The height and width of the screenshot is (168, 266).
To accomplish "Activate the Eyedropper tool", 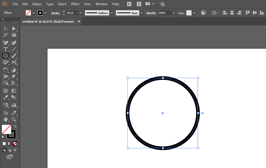I will tap(6, 98).
